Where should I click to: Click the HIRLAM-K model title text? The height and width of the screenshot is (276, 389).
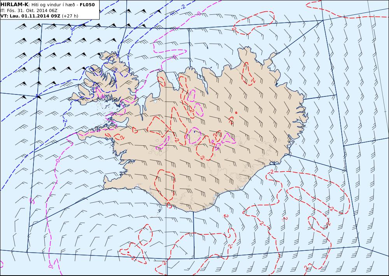pyautogui.click(x=14, y=5)
